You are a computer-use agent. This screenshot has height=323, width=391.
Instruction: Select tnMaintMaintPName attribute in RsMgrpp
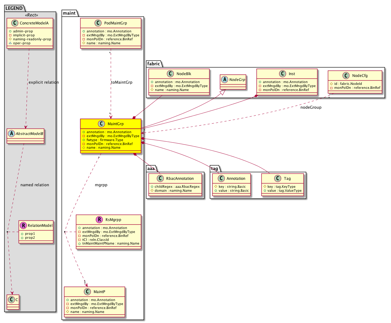[x=110, y=244]
